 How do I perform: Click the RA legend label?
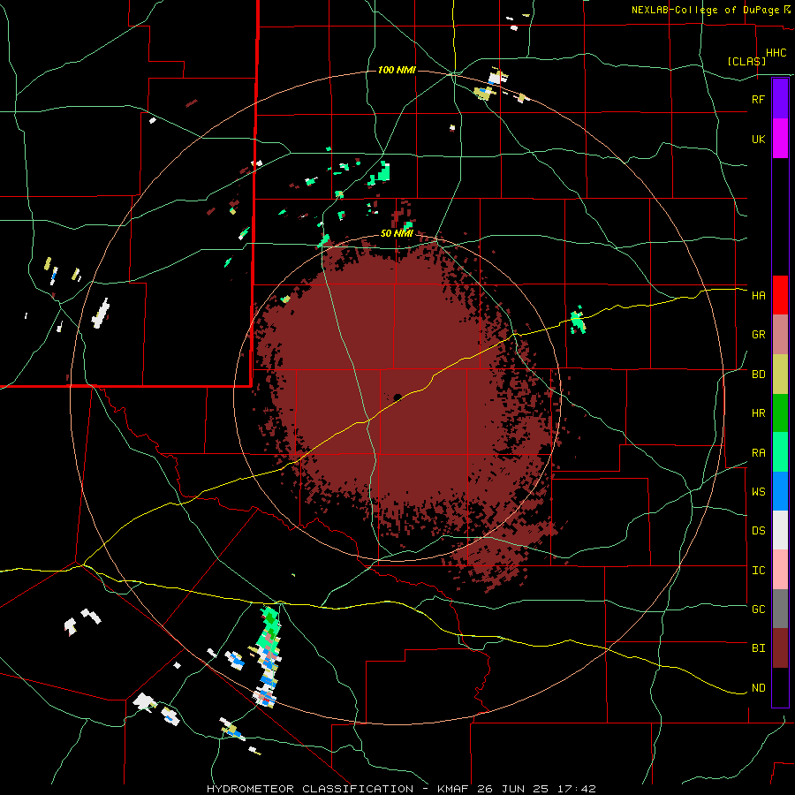coord(758,452)
